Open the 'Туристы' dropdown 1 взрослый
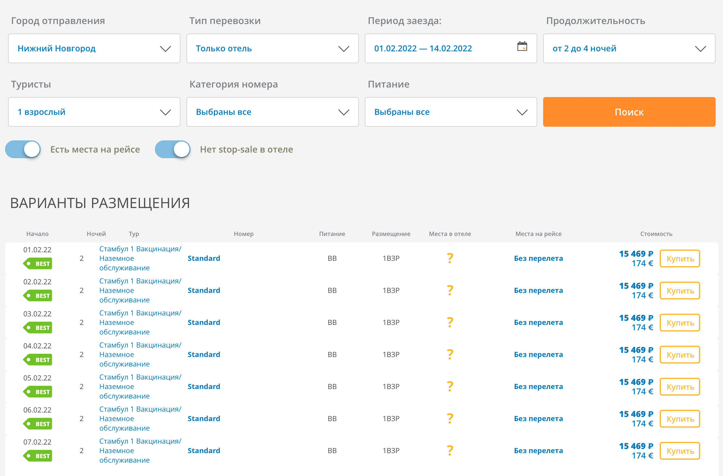This screenshot has height=476, width=723. pos(94,112)
